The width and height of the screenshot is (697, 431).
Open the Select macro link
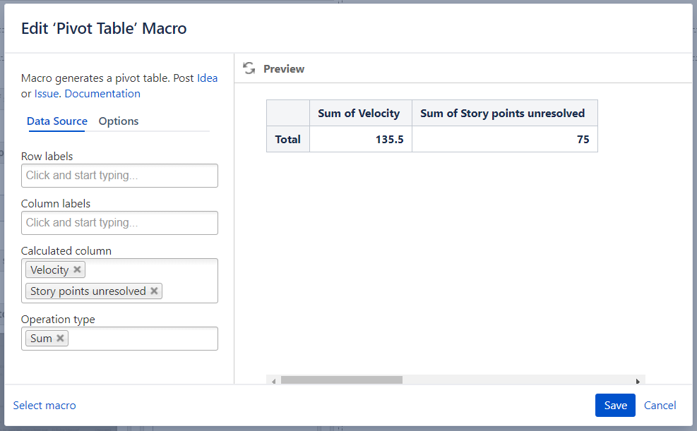(x=44, y=405)
